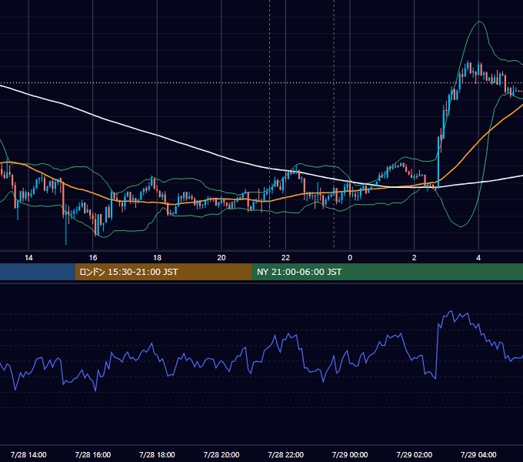Click the upper Bollinger band peak near 4 o'clock
The height and width of the screenshot is (462, 523).
479,22
